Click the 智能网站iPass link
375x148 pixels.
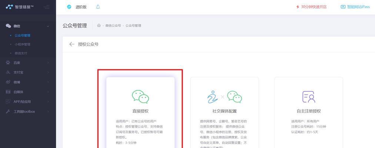coord(358,7)
